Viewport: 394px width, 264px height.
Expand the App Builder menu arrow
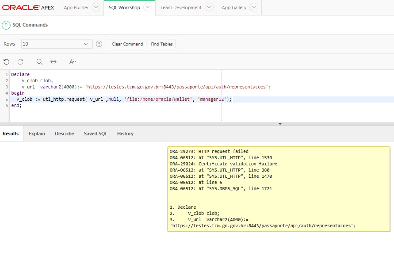(x=96, y=8)
